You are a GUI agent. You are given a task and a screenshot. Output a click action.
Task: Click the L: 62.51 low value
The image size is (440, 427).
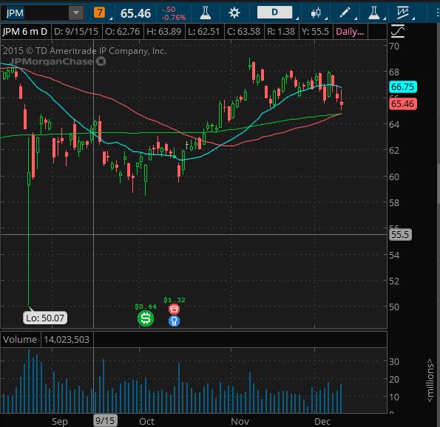(x=204, y=32)
